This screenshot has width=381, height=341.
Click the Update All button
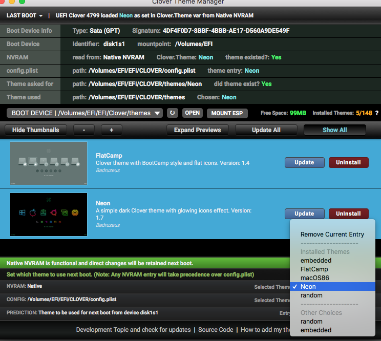(x=266, y=130)
